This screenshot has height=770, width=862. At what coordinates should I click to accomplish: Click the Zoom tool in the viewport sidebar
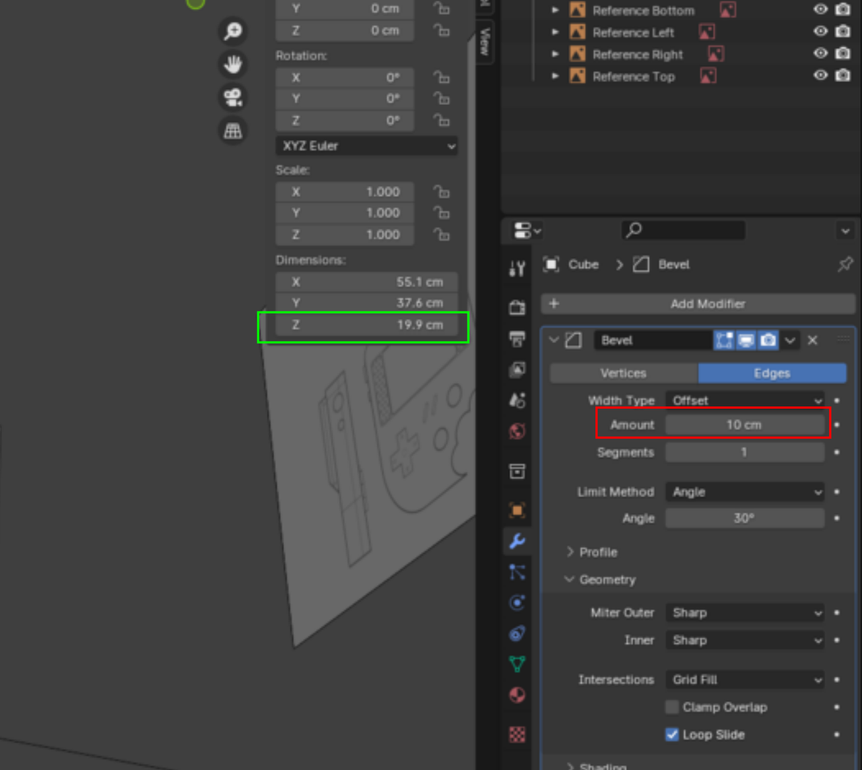pos(233,31)
